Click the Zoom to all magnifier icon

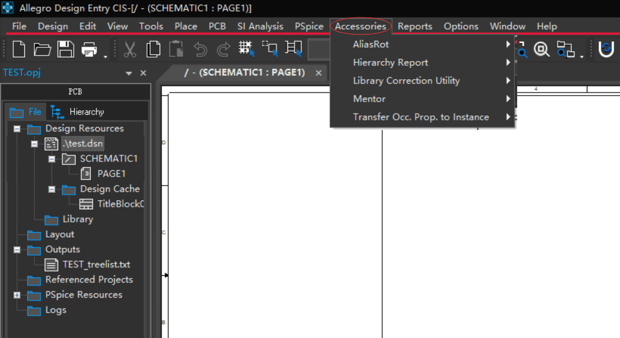pos(541,50)
